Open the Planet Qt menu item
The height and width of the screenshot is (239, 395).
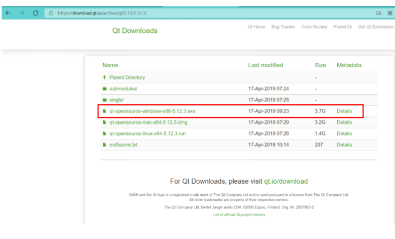pos(343,27)
